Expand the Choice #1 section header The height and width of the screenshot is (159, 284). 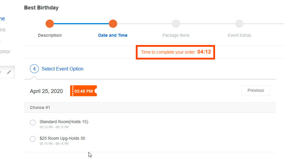pyautogui.click(x=150, y=107)
